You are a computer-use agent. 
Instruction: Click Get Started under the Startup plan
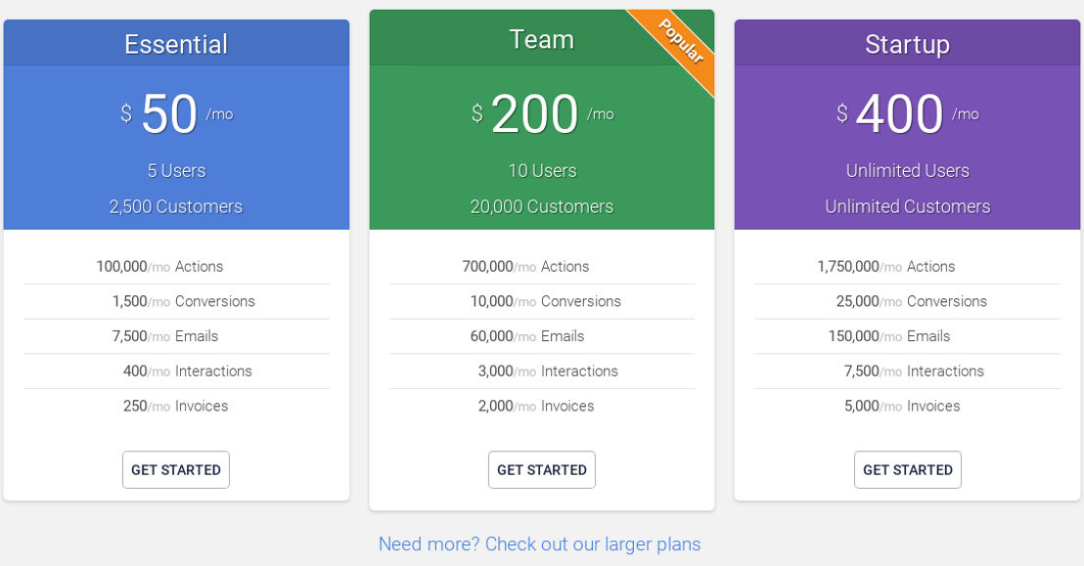[x=907, y=470]
